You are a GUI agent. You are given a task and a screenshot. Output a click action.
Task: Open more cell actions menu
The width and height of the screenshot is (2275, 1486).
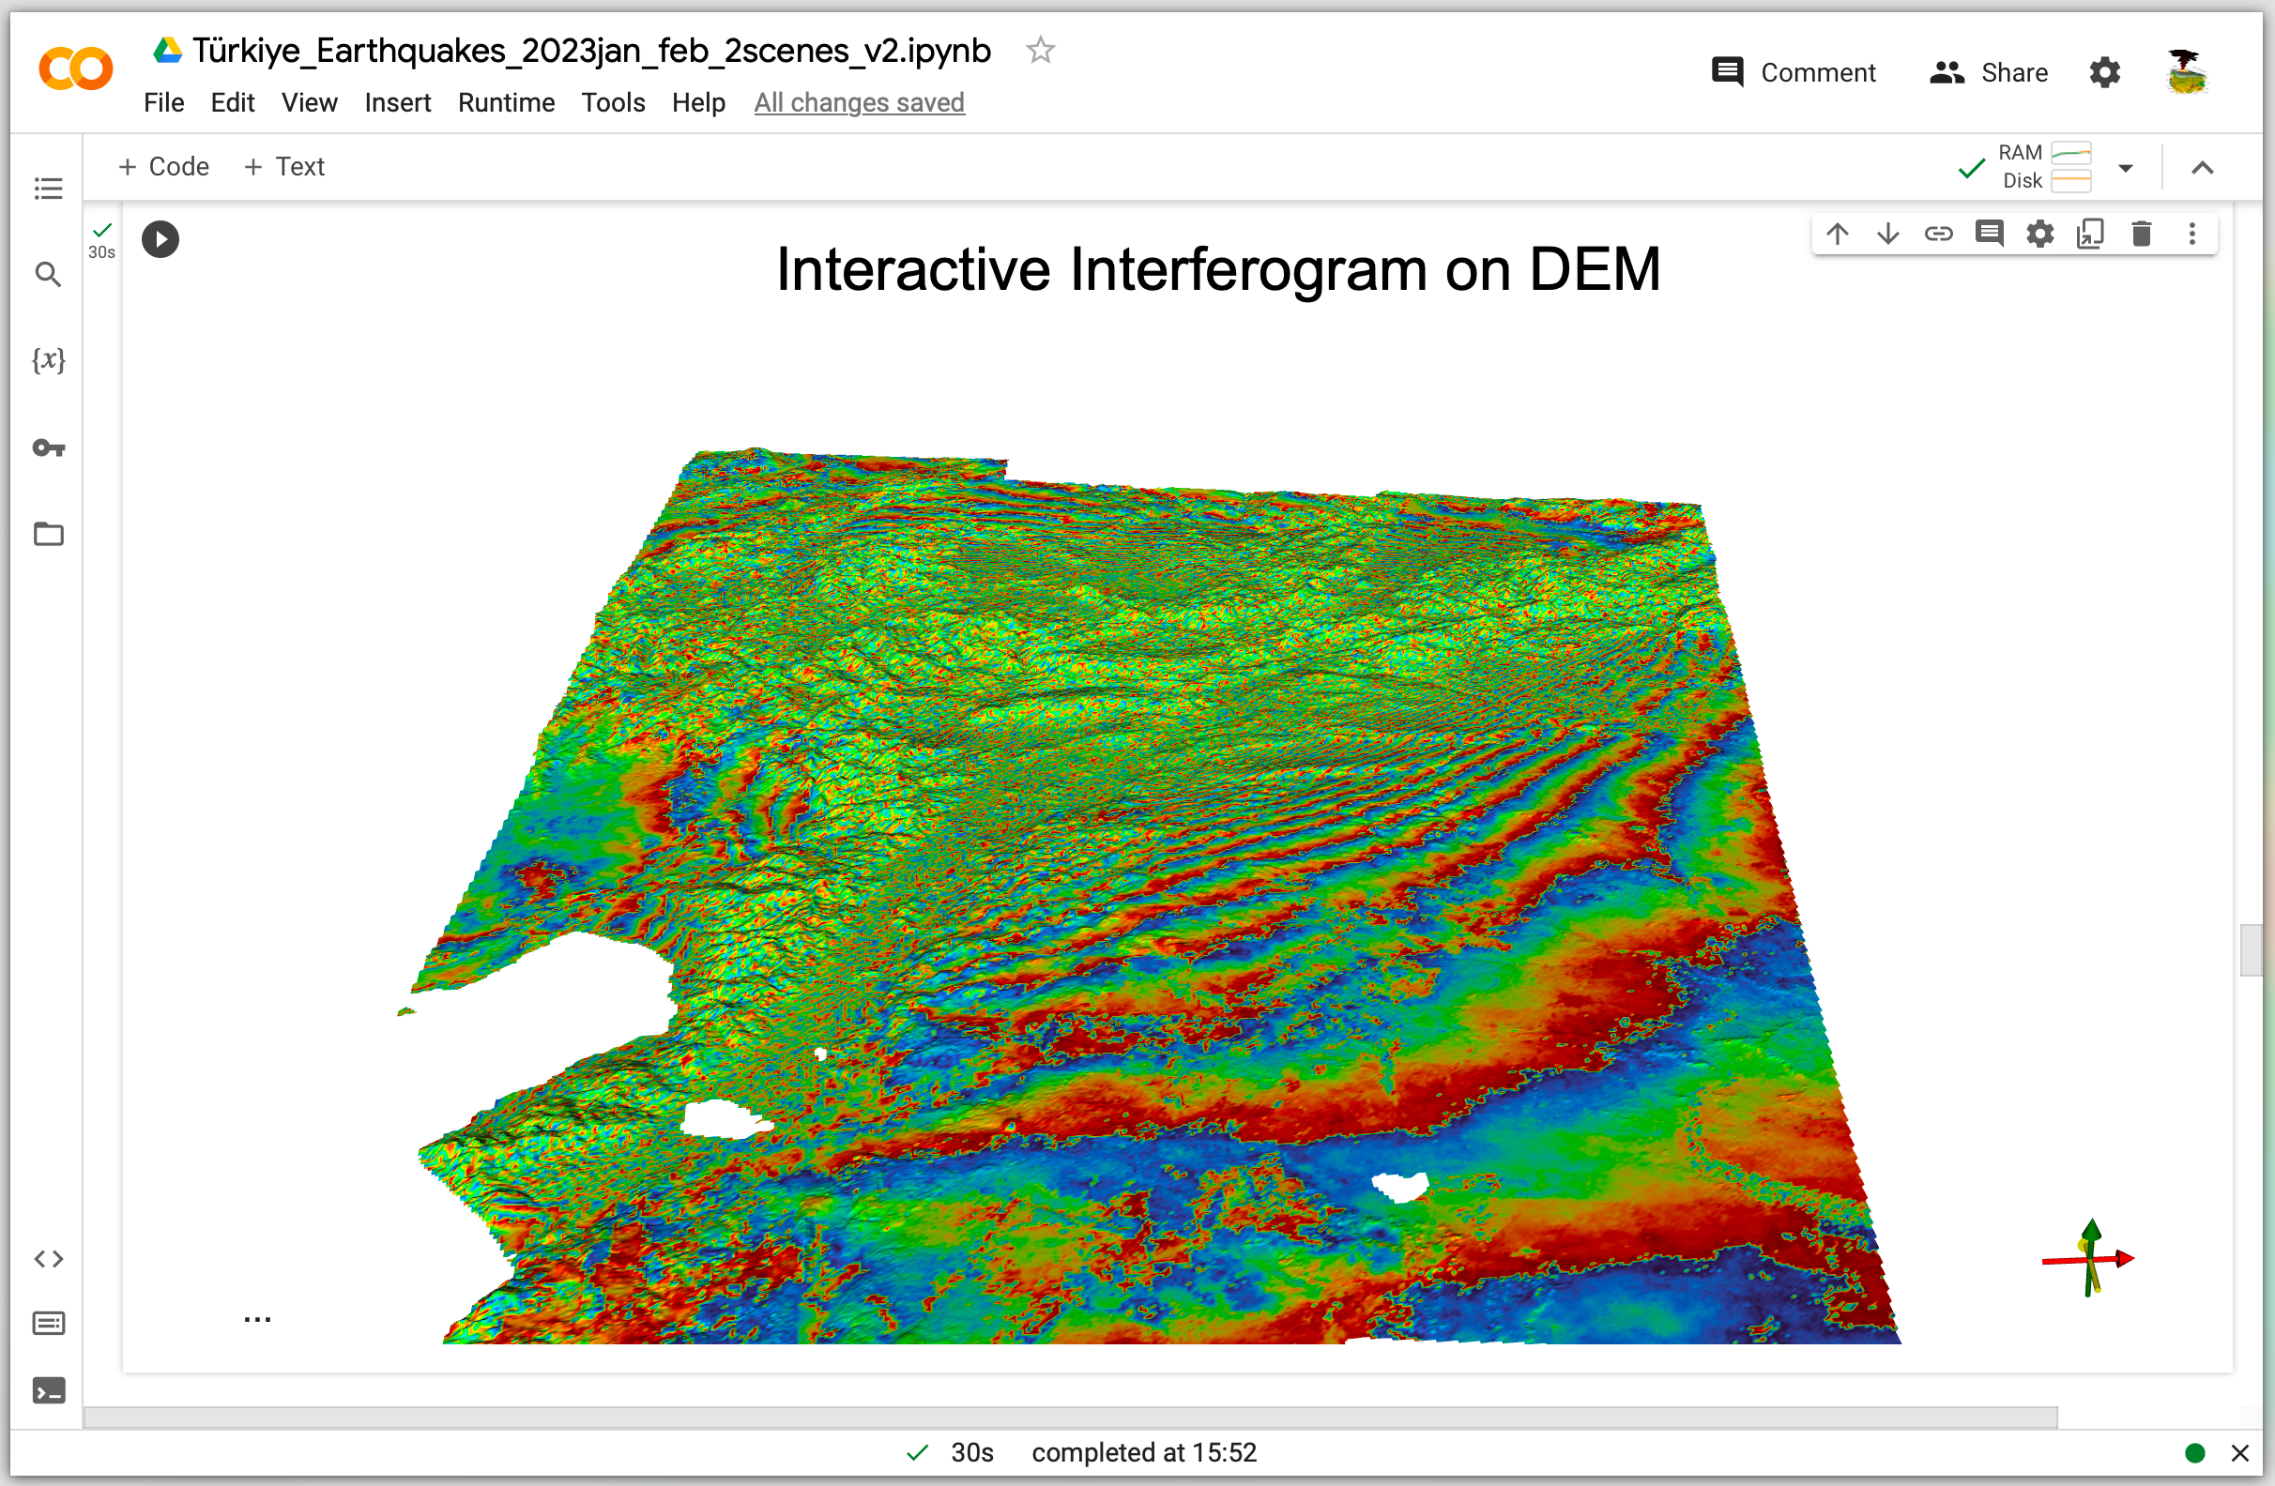pos(2191,235)
